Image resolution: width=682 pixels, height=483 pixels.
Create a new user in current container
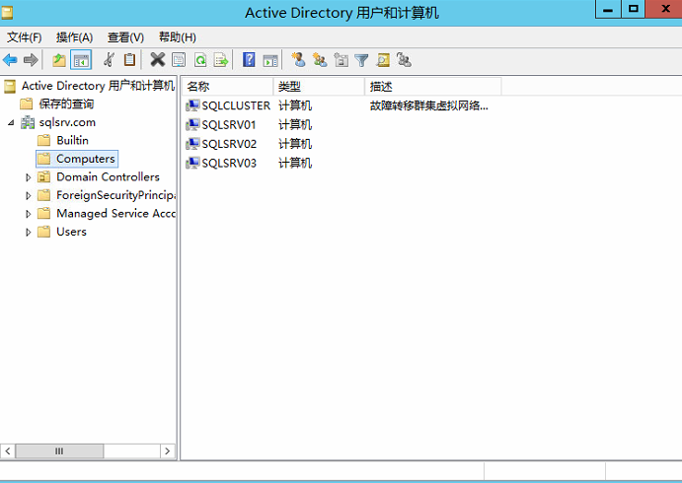coord(298,60)
